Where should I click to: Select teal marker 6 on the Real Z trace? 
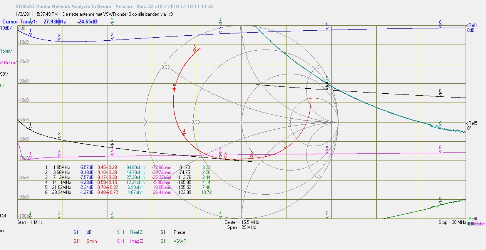click(440, 125)
